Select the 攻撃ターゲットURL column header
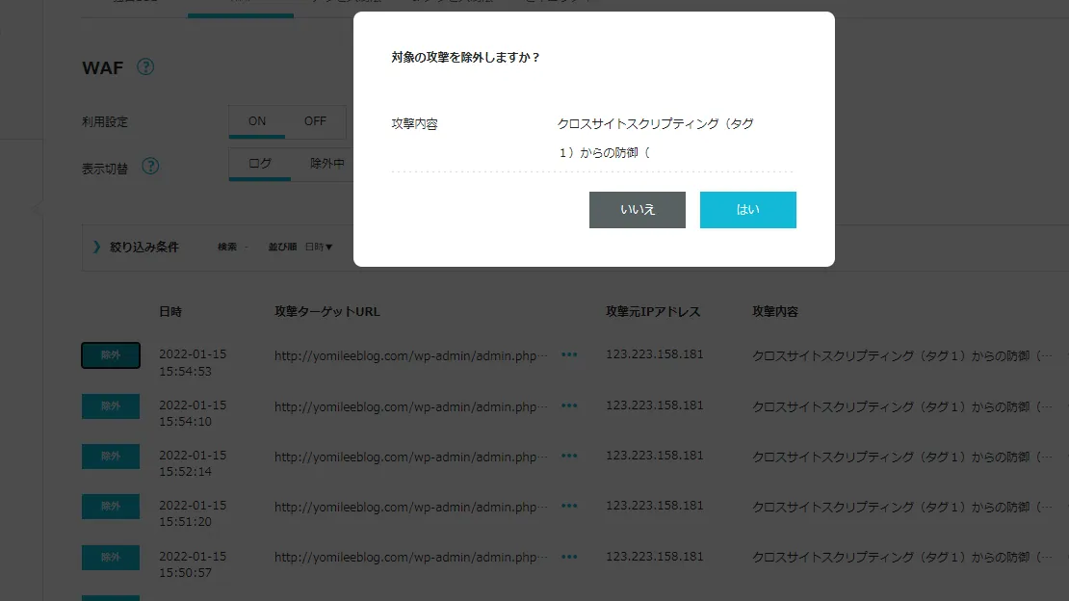 327,312
